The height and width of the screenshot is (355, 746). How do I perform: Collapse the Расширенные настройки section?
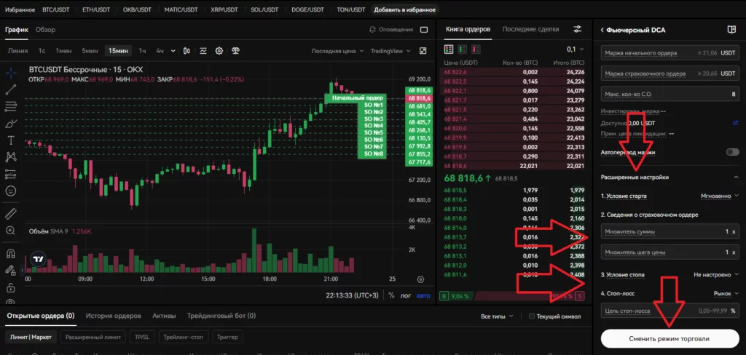[735, 177]
